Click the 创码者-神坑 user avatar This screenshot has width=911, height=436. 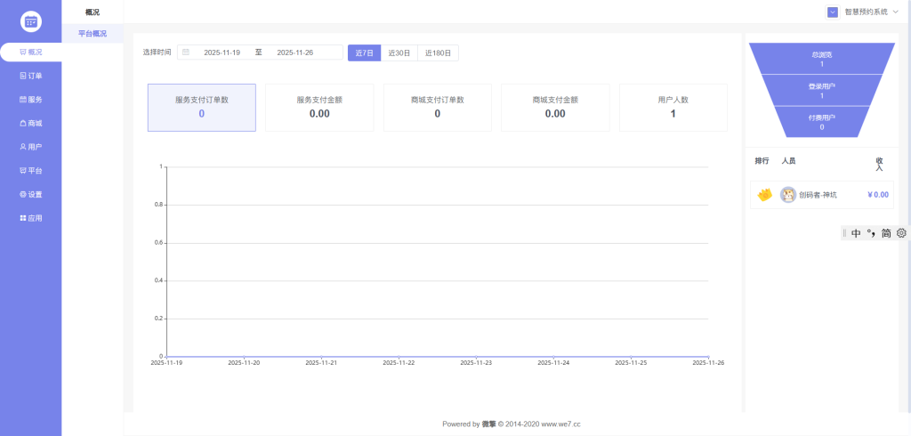pos(788,195)
